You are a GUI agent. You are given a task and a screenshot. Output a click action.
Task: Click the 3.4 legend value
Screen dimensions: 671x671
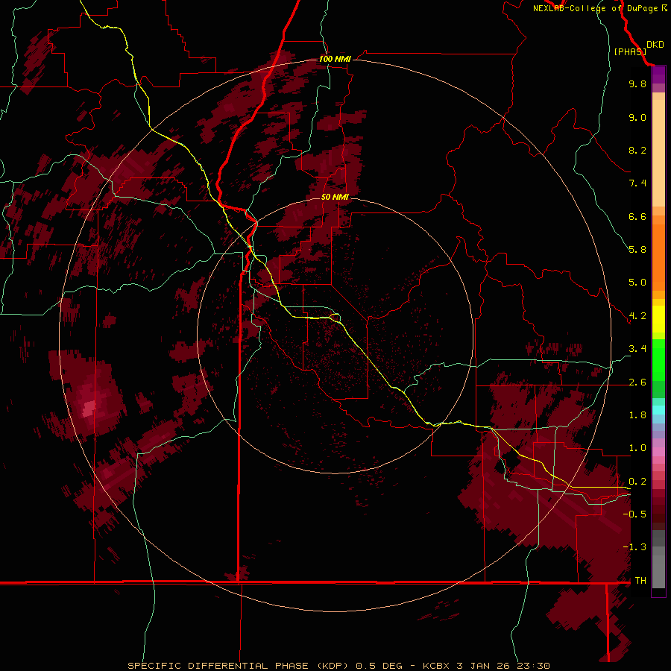637,349
